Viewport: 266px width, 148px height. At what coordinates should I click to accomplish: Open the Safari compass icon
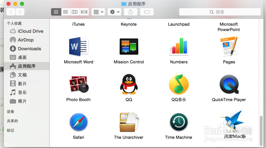78,122
